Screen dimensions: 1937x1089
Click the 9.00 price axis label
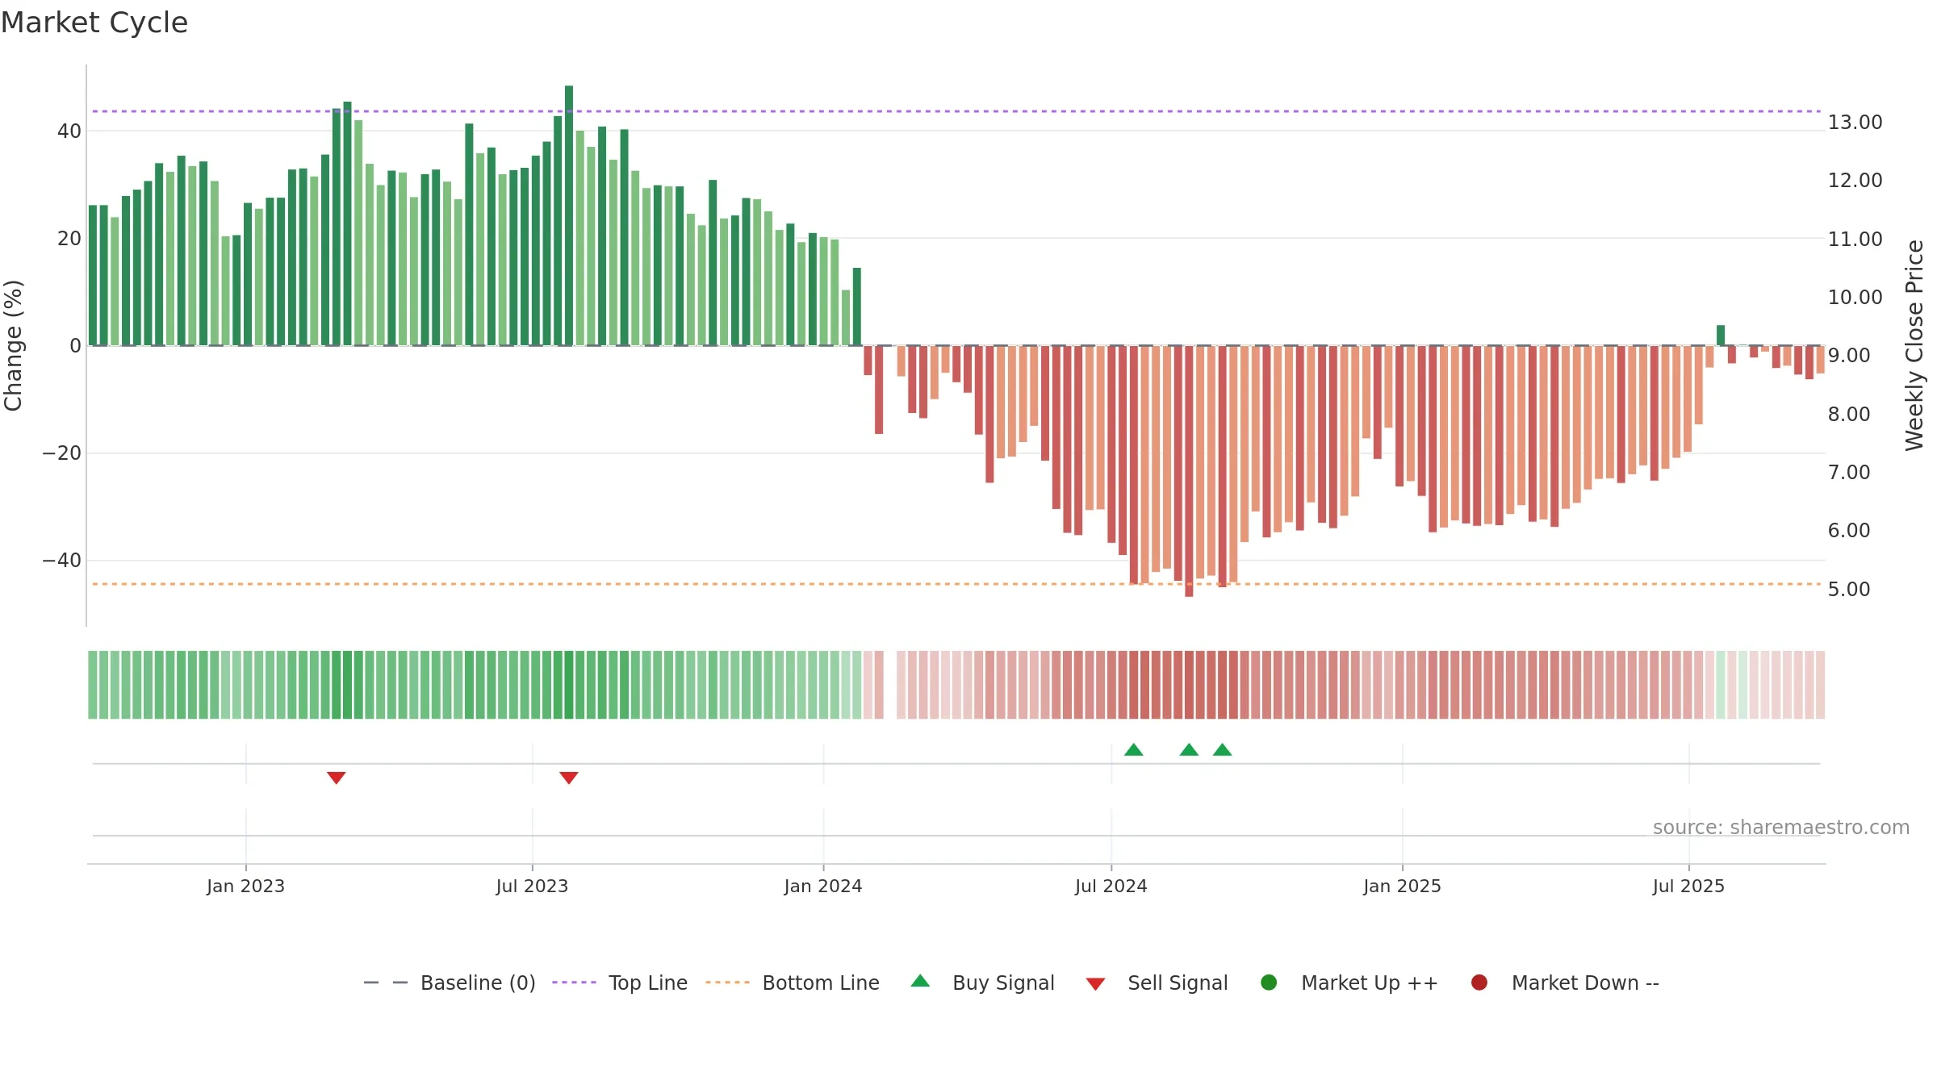[x=1848, y=356]
